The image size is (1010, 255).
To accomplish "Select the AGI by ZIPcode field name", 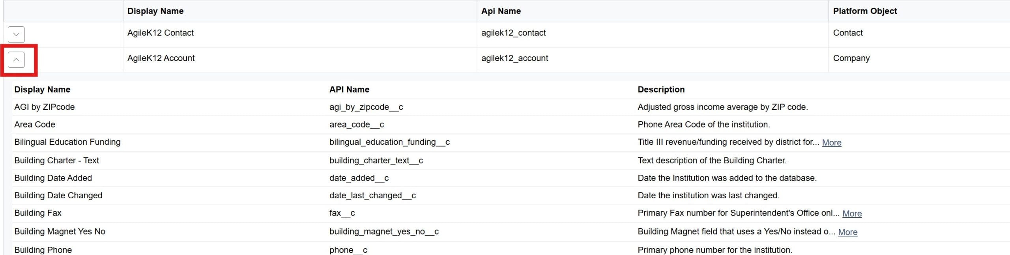I will (44, 107).
